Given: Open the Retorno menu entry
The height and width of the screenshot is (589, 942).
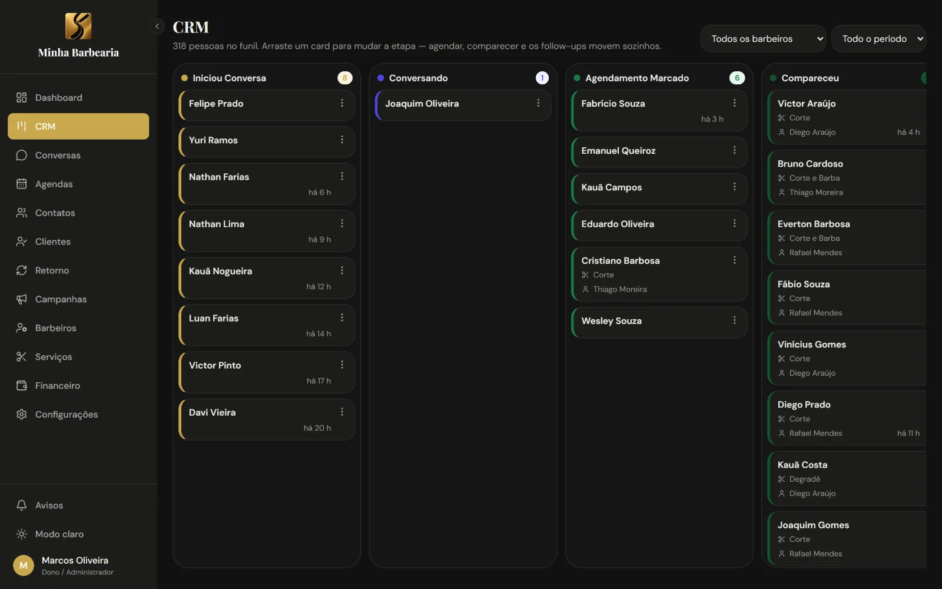Looking at the screenshot, I should click(x=78, y=270).
